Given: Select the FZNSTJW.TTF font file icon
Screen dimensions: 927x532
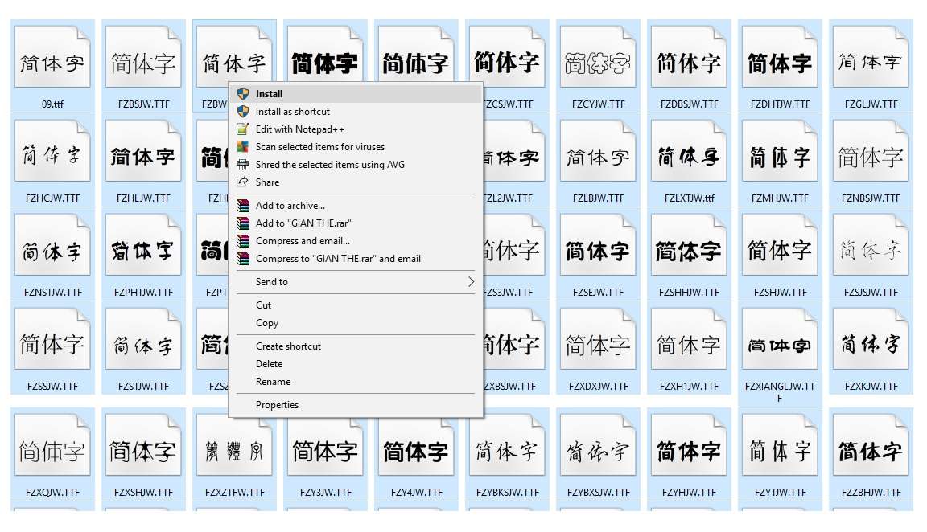Looking at the screenshot, I should click(x=52, y=245).
